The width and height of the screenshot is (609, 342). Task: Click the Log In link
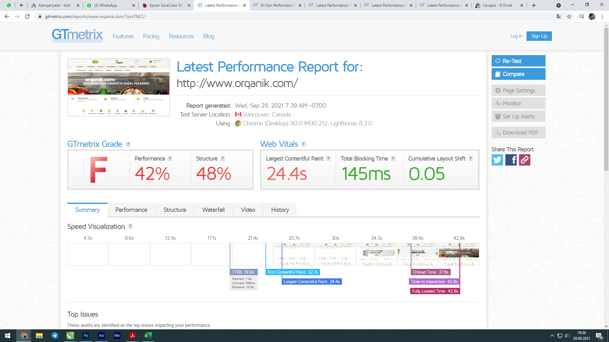(516, 36)
